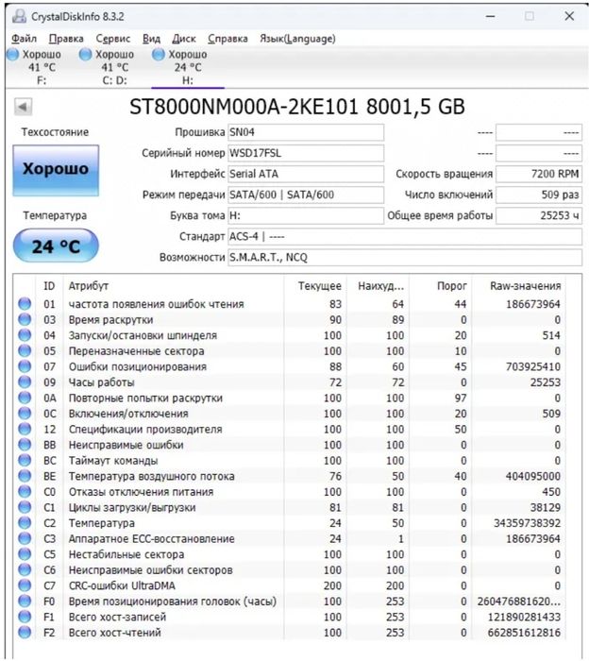Click the Интерфейс field Serial ATA

(x=306, y=174)
